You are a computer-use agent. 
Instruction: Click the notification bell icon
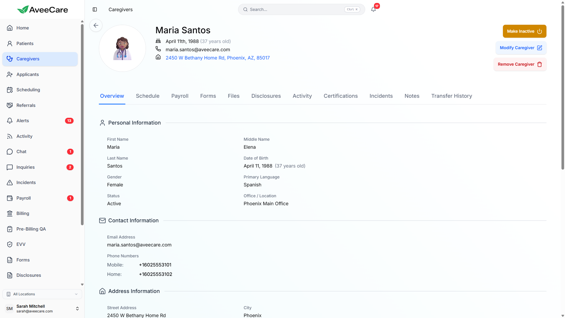click(373, 9)
